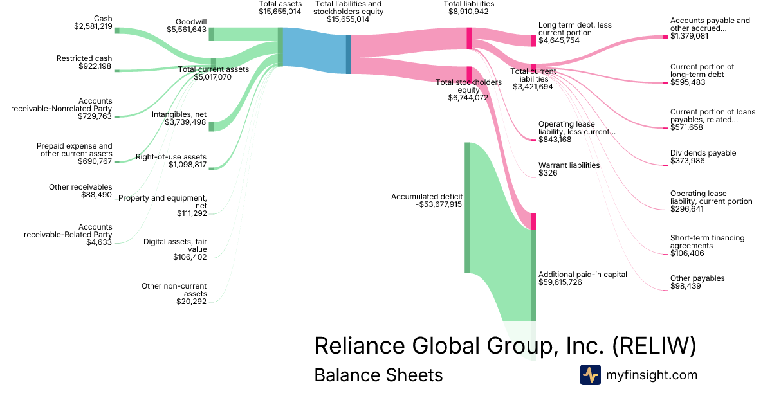Select the Other payables label
This screenshot has width=772, height=405.
coord(697,282)
